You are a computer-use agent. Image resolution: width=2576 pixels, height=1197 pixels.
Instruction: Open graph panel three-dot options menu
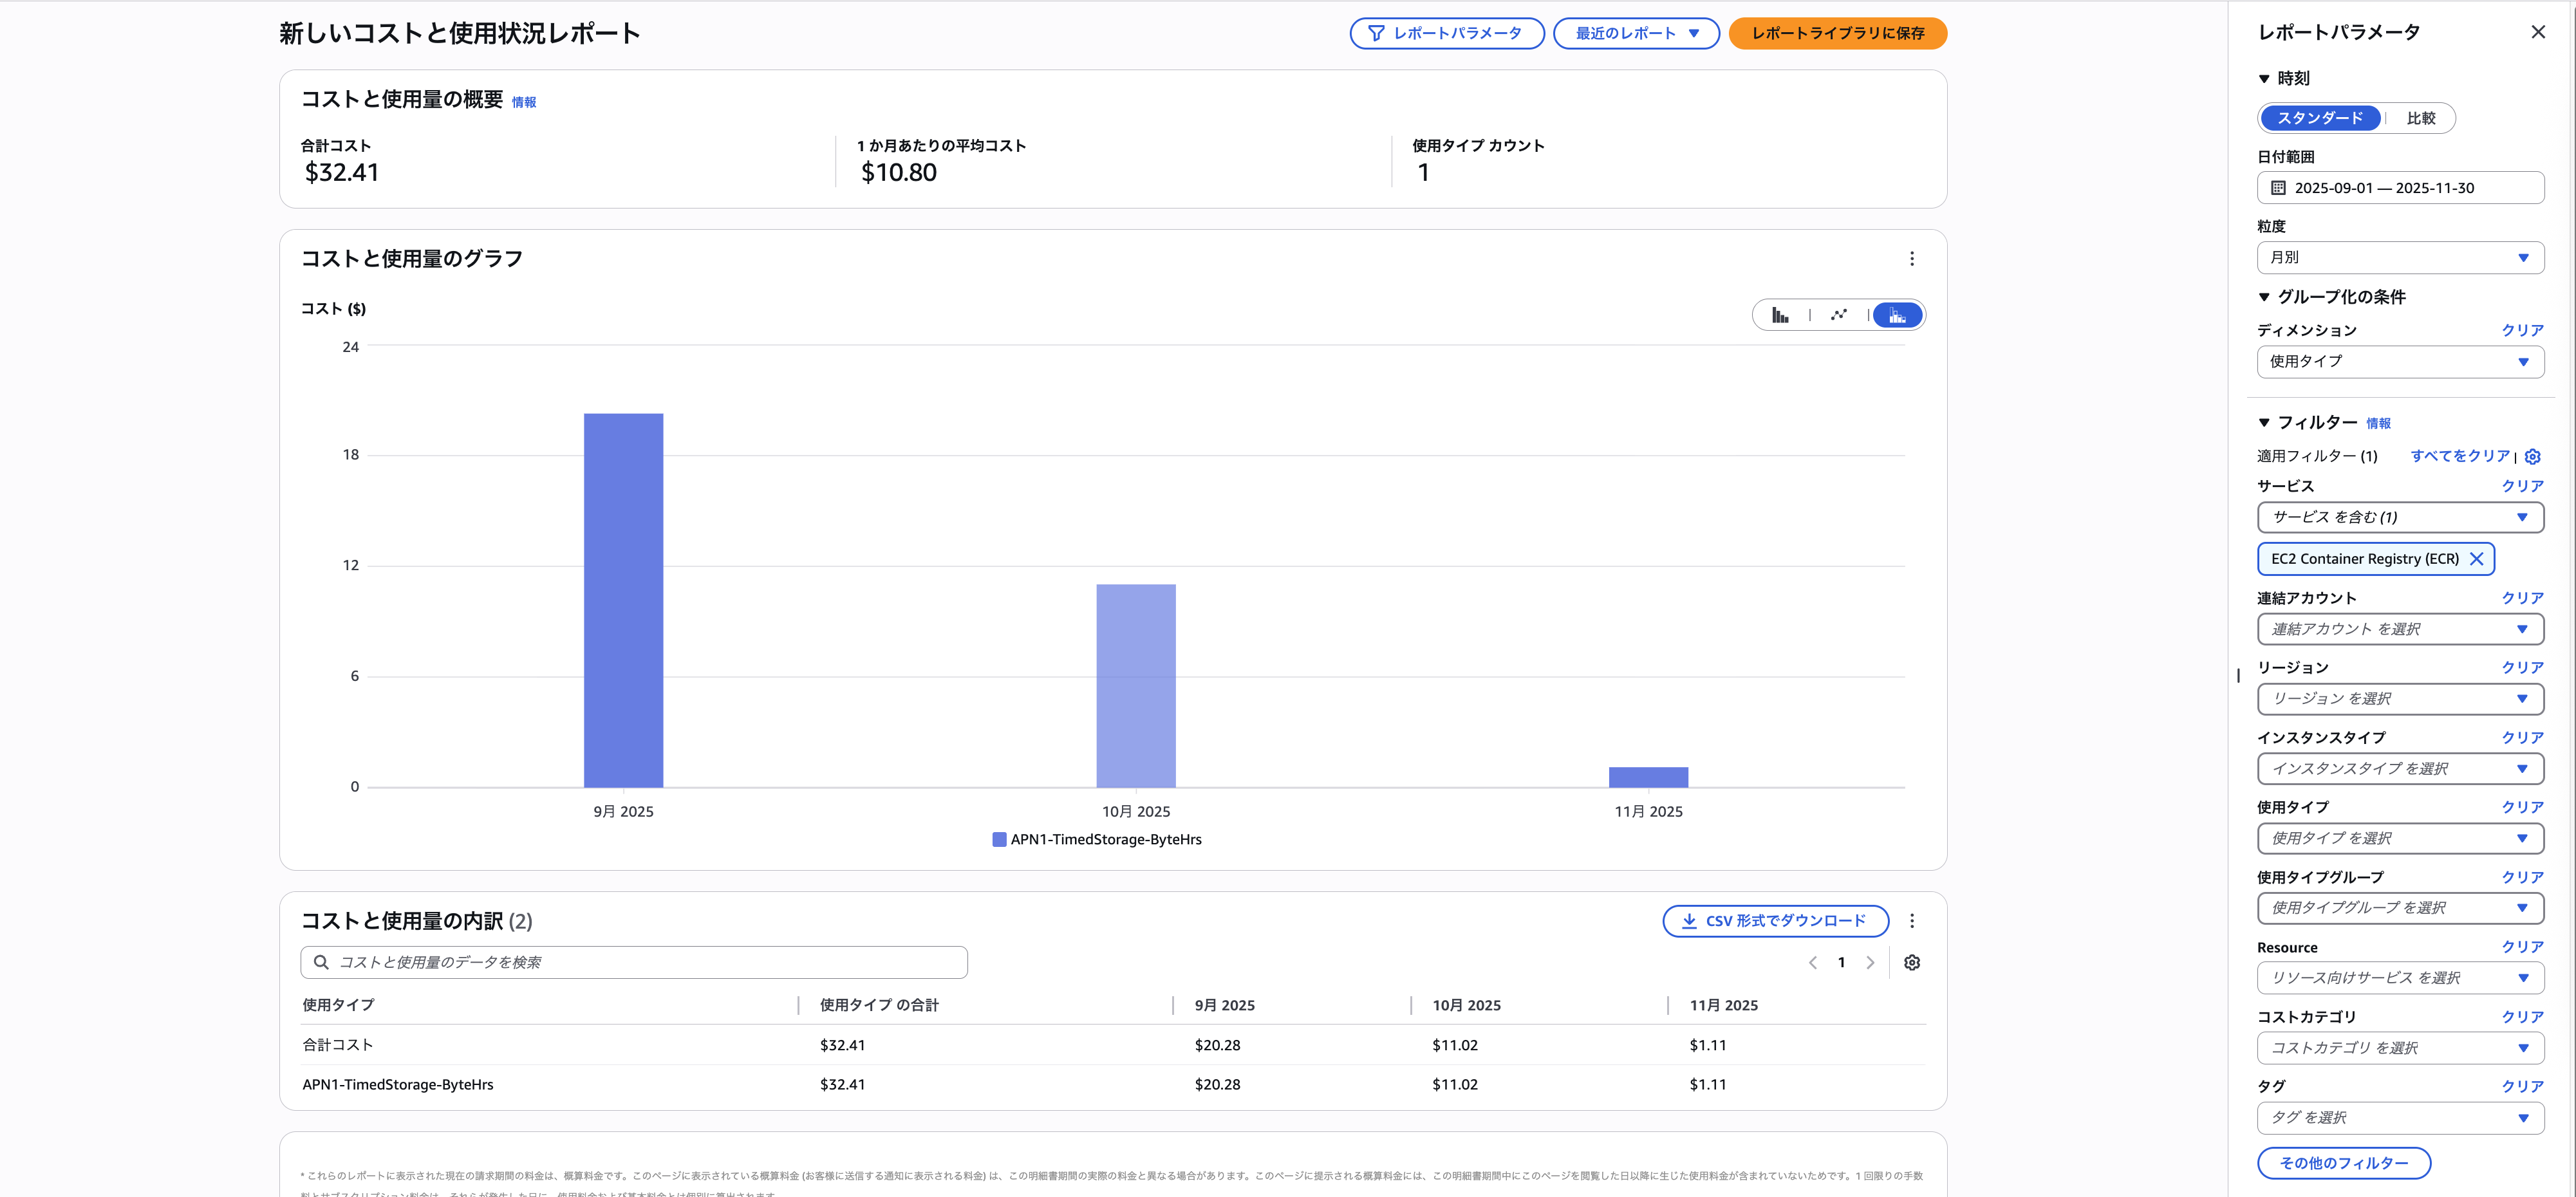pyautogui.click(x=1911, y=259)
